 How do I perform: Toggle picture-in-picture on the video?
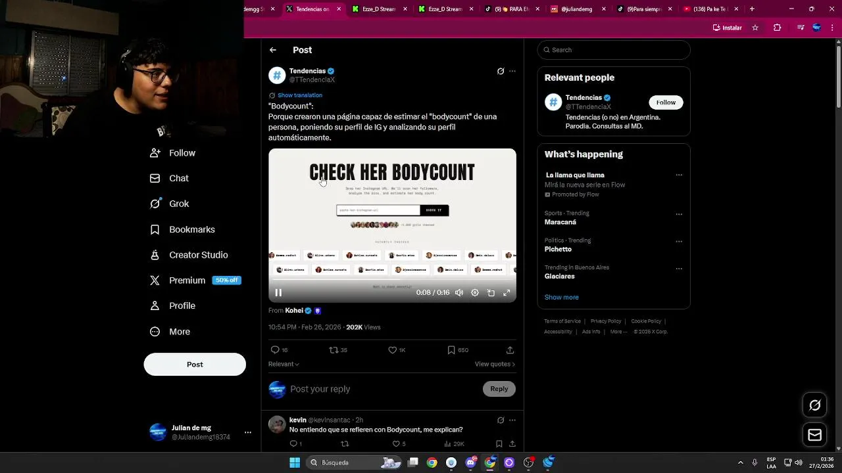pyautogui.click(x=491, y=293)
